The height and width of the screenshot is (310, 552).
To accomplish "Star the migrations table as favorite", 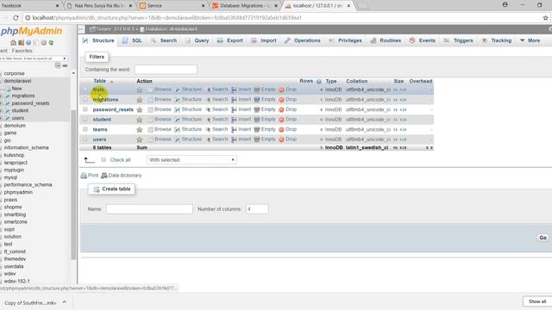I will tap(140, 100).
